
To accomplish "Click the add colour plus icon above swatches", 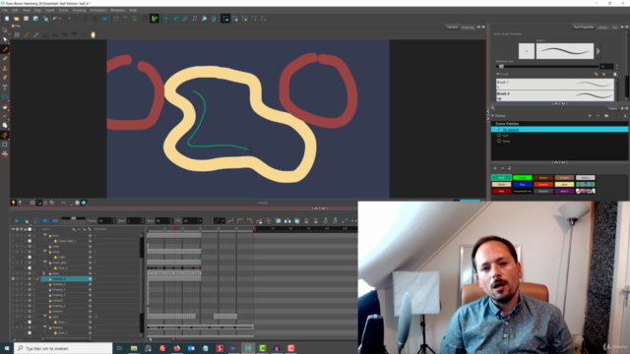I will pyautogui.click(x=495, y=168).
